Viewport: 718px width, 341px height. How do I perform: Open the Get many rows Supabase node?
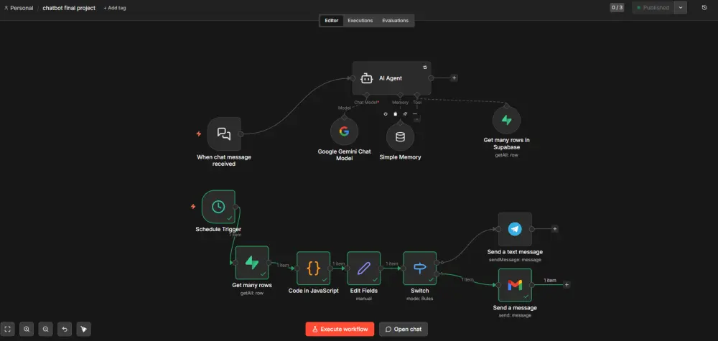click(252, 262)
